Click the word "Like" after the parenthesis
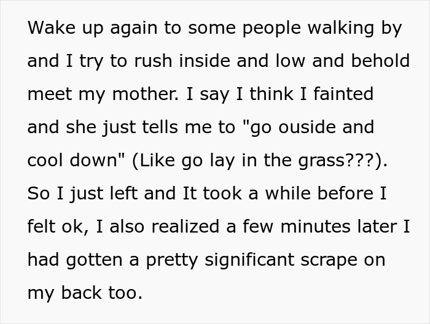Viewport: 430px width, 324px height. [157, 160]
